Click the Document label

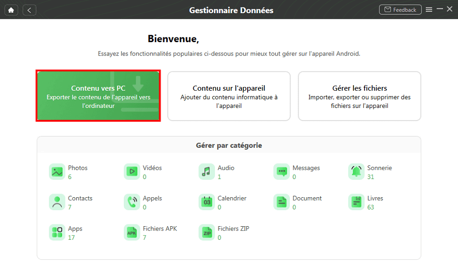[307, 198]
